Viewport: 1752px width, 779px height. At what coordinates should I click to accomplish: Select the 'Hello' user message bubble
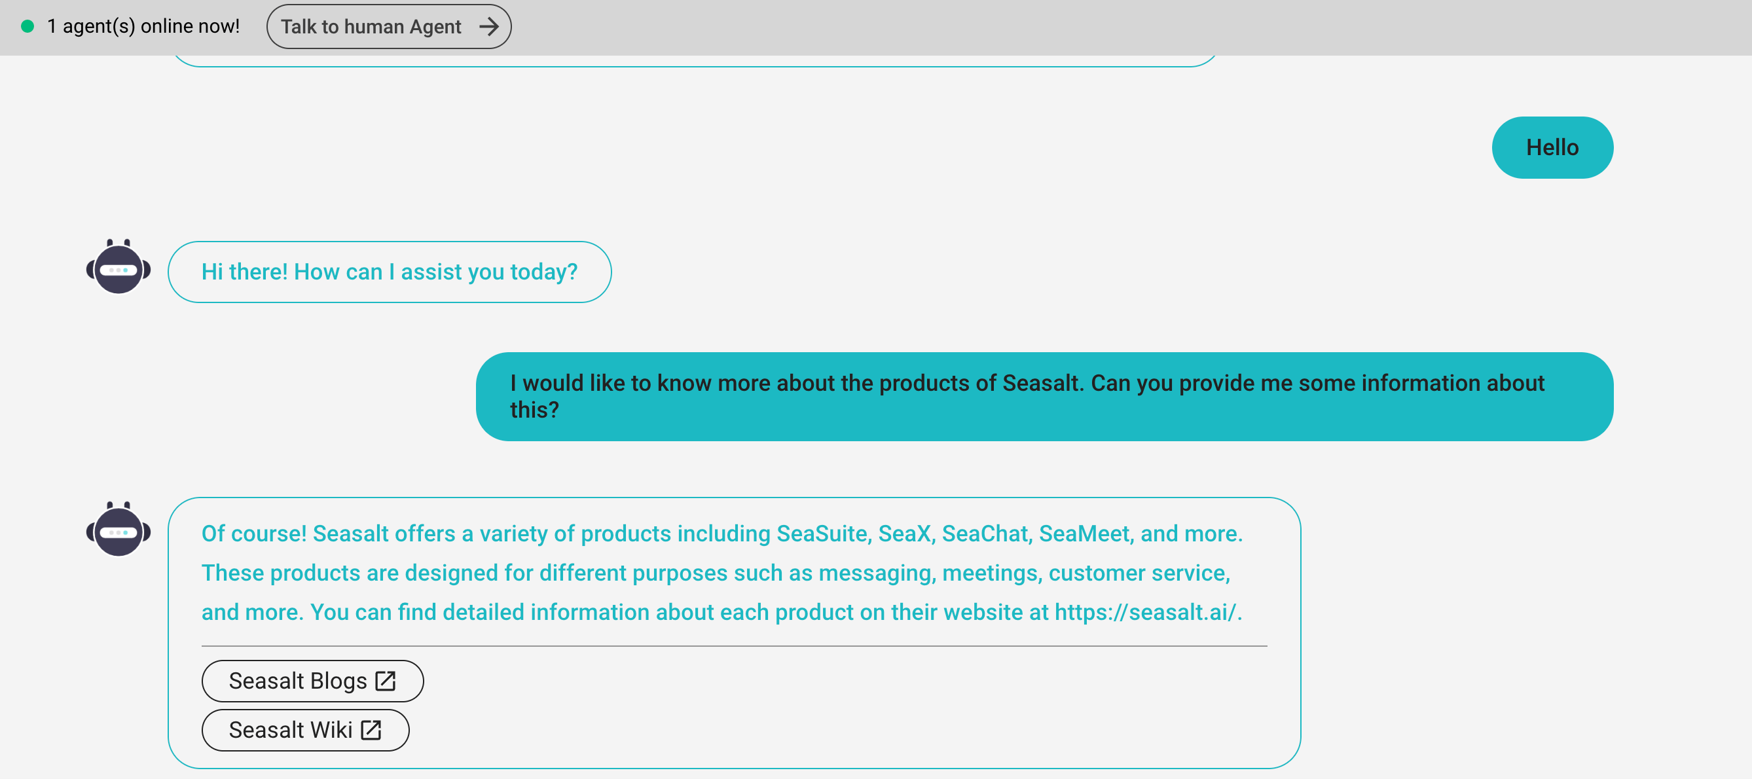(1552, 147)
